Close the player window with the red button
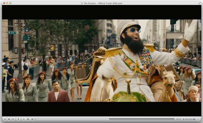This screenshot has height=123, width=203. pyautogui.click(x=4, y=3)
